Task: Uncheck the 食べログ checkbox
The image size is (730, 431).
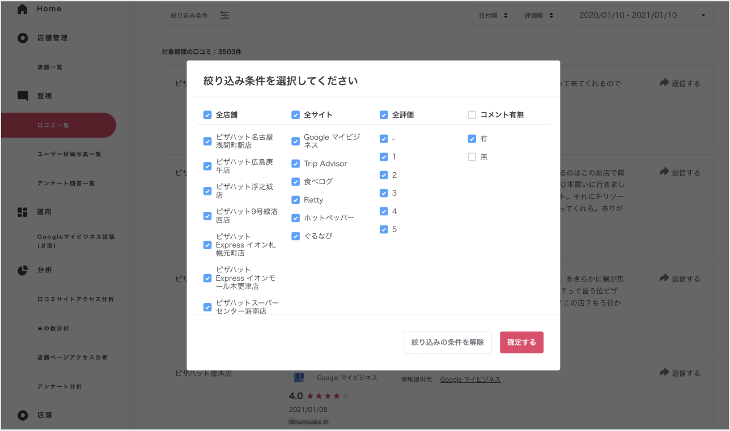Action: click(x=295, y=181)
